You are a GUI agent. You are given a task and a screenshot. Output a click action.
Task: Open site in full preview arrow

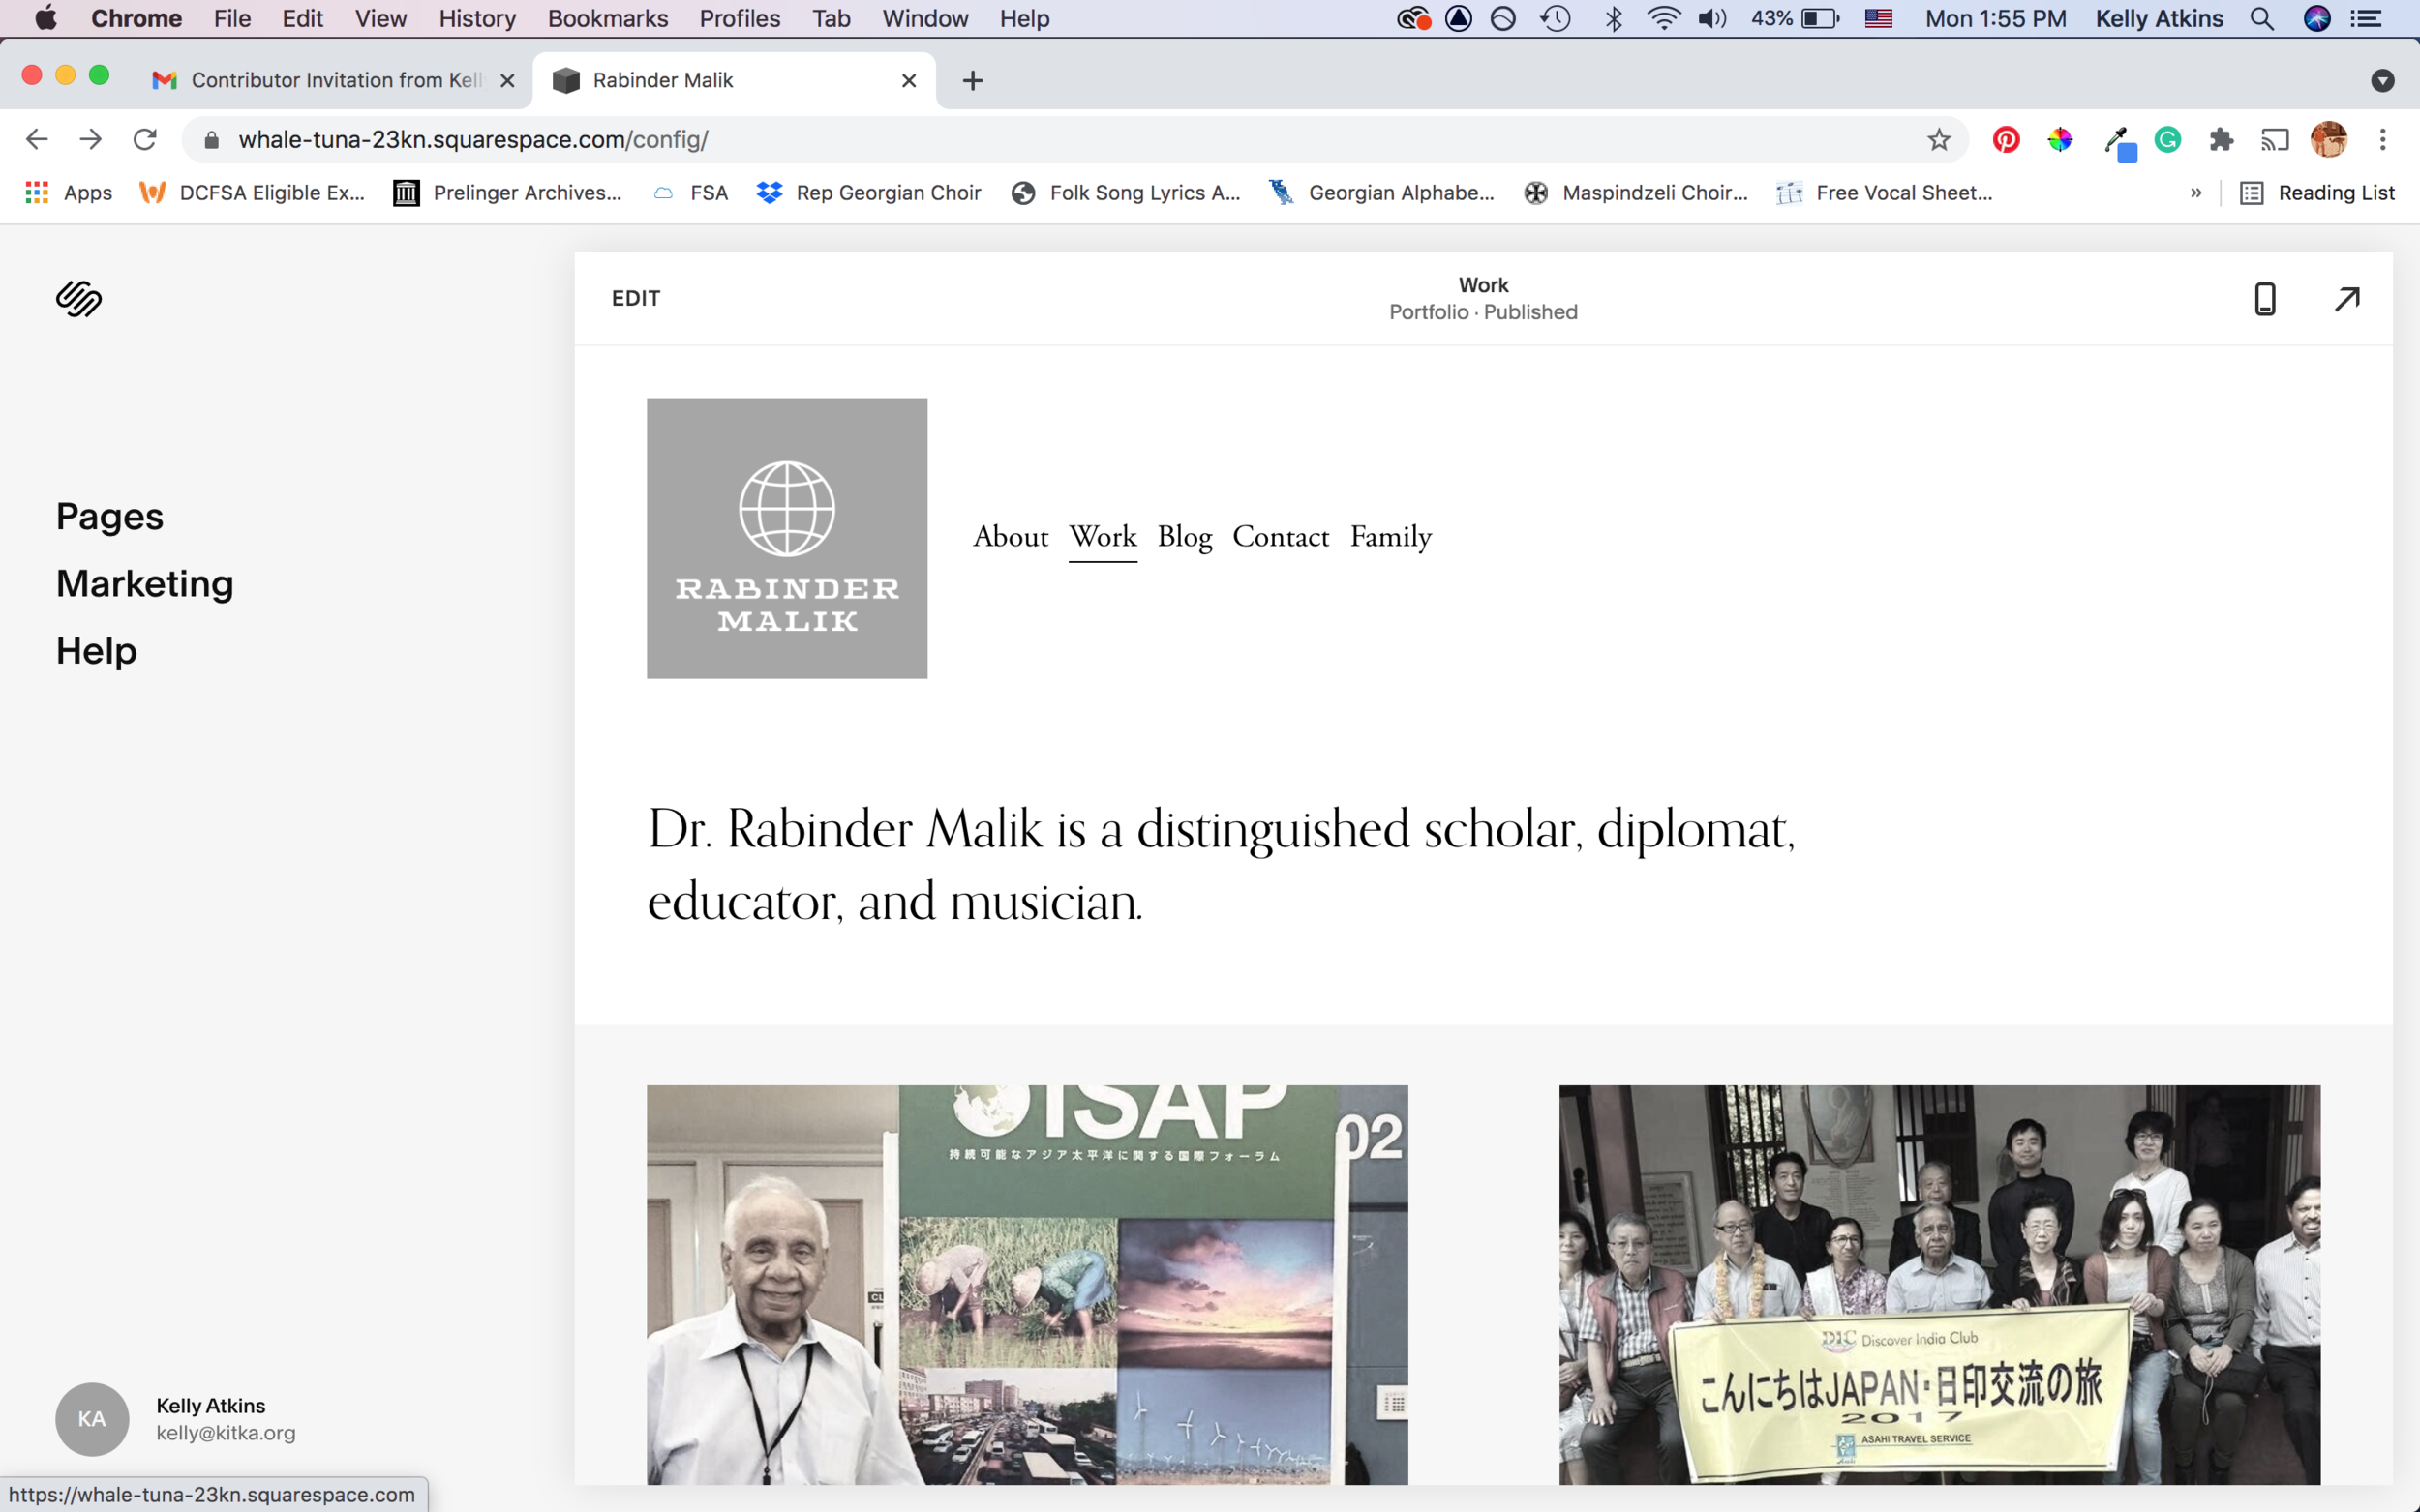click(x=2346, y=298)
